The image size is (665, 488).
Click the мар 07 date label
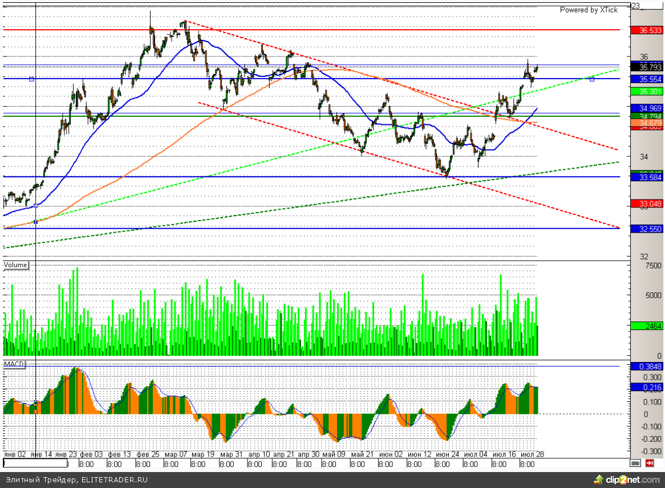tap(176, 454)
